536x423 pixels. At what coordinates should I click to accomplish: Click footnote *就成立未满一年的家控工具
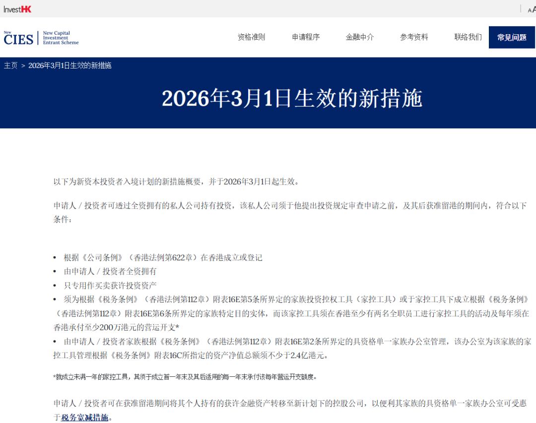click(185, 377)
